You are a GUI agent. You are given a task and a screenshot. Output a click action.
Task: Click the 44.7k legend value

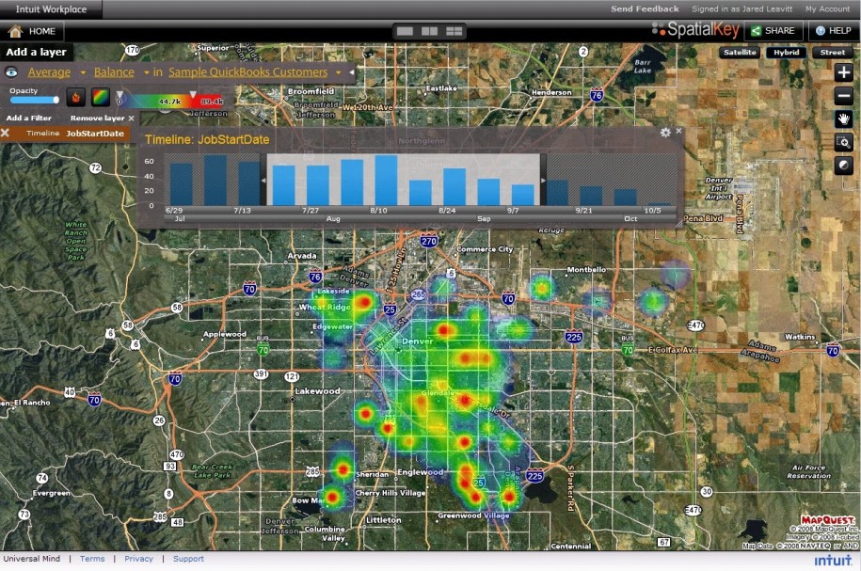coord(169,102)
